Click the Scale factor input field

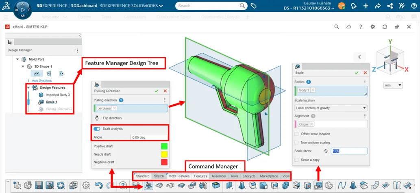(349, 151)
